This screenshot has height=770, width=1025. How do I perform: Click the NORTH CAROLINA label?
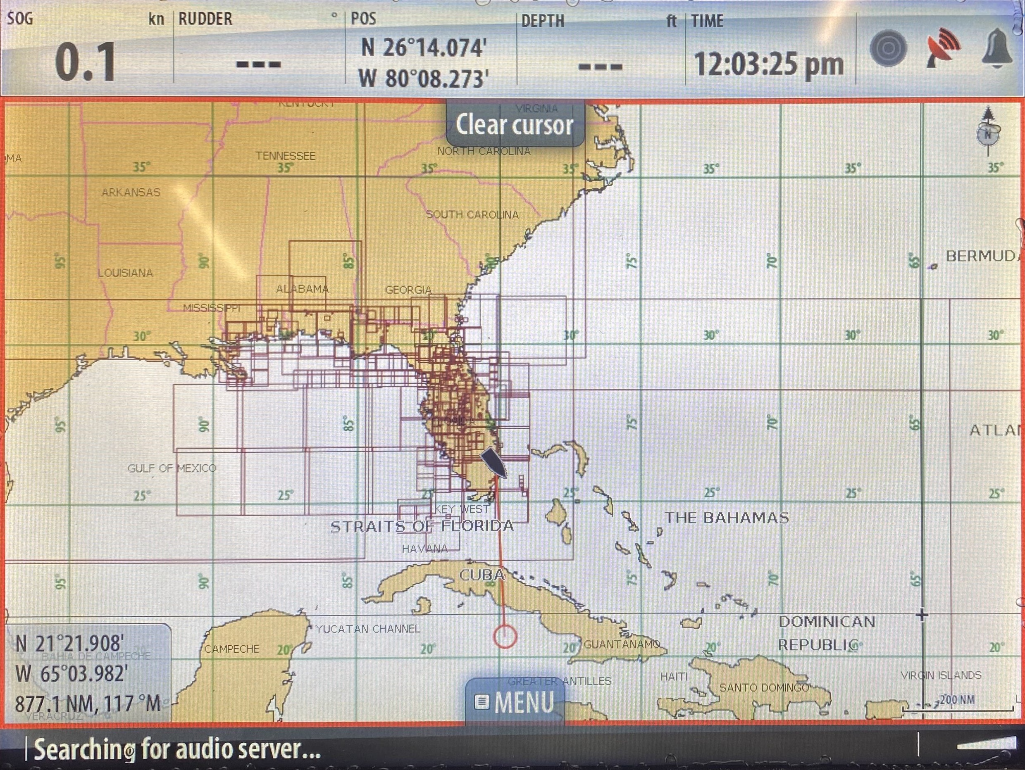coord(484,151)
